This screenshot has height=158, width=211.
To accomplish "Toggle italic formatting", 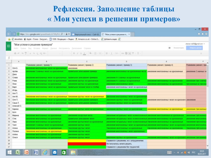I will point(77,53).
